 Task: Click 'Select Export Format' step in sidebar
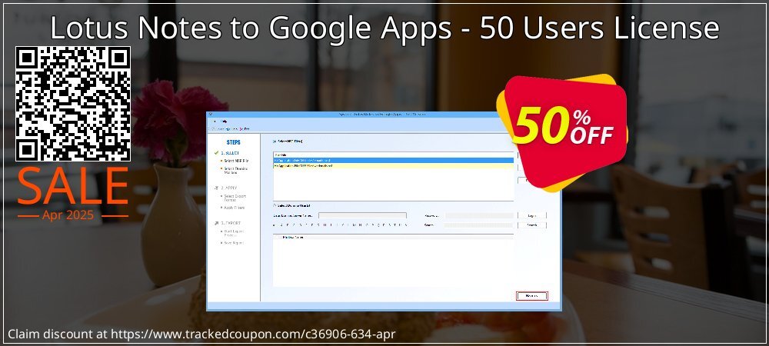pyautogui.click(x=236, y=198)
